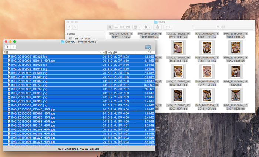Go forward in Camera - Redmi Note 2 window
259x157 pixels.
(x=13, y=47)
